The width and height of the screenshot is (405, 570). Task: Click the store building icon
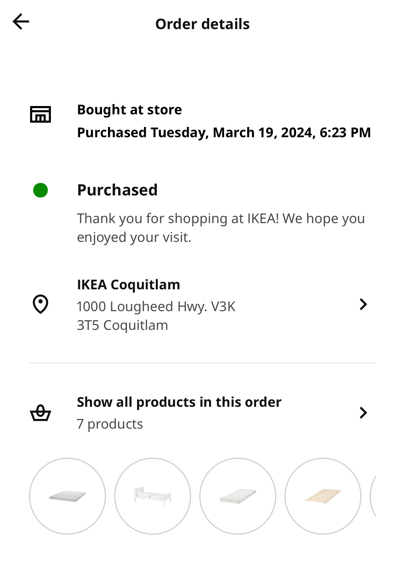40,114
